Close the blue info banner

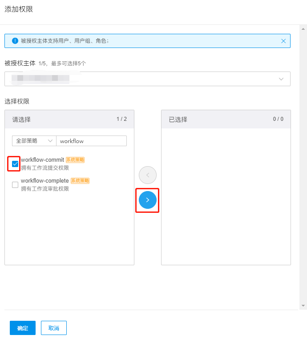(x=283, y=41)
